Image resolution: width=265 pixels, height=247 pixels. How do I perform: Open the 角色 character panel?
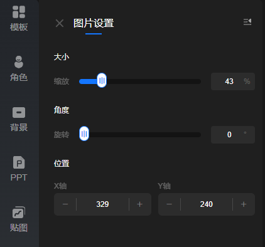(x=19, y=68)
